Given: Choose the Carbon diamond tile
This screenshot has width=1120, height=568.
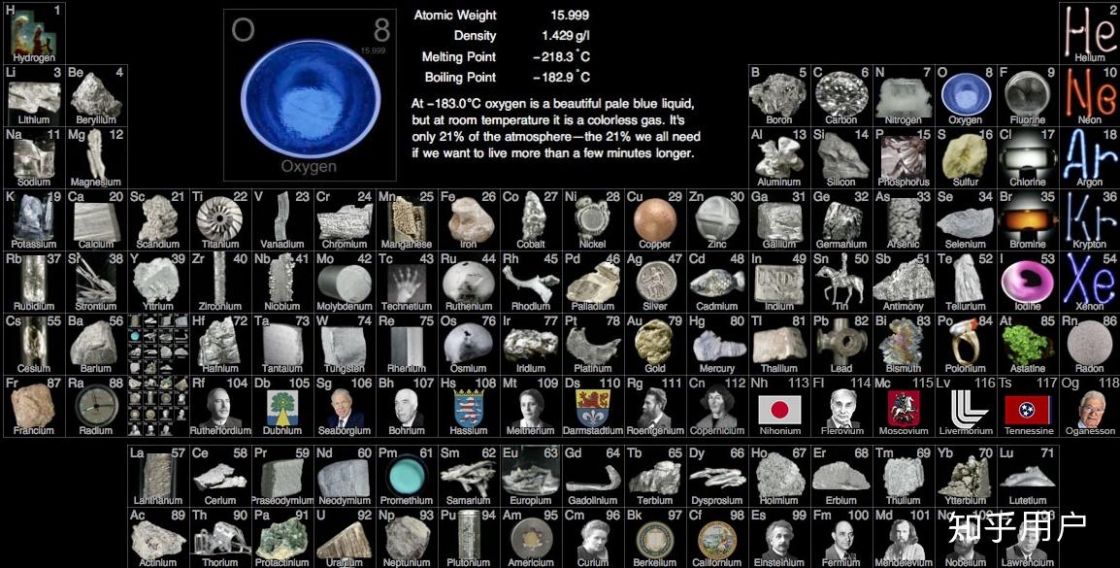Looking at the screenshot, I should pyautogui.click(x=841, y=96).
